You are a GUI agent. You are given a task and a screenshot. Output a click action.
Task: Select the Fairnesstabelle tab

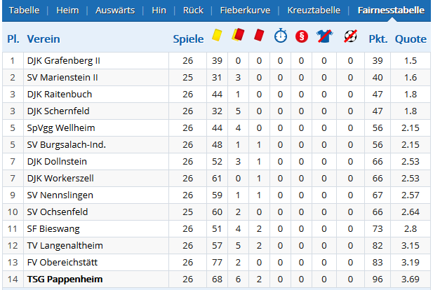[391, 11]
